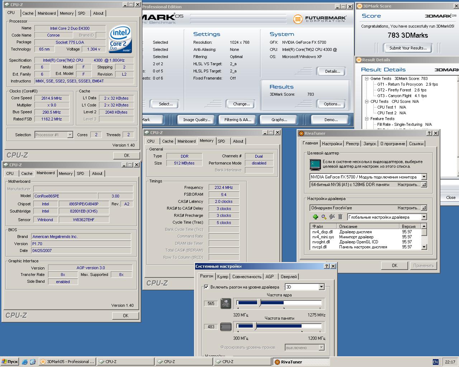Click the EN language indicator in tray

(435, 362)
